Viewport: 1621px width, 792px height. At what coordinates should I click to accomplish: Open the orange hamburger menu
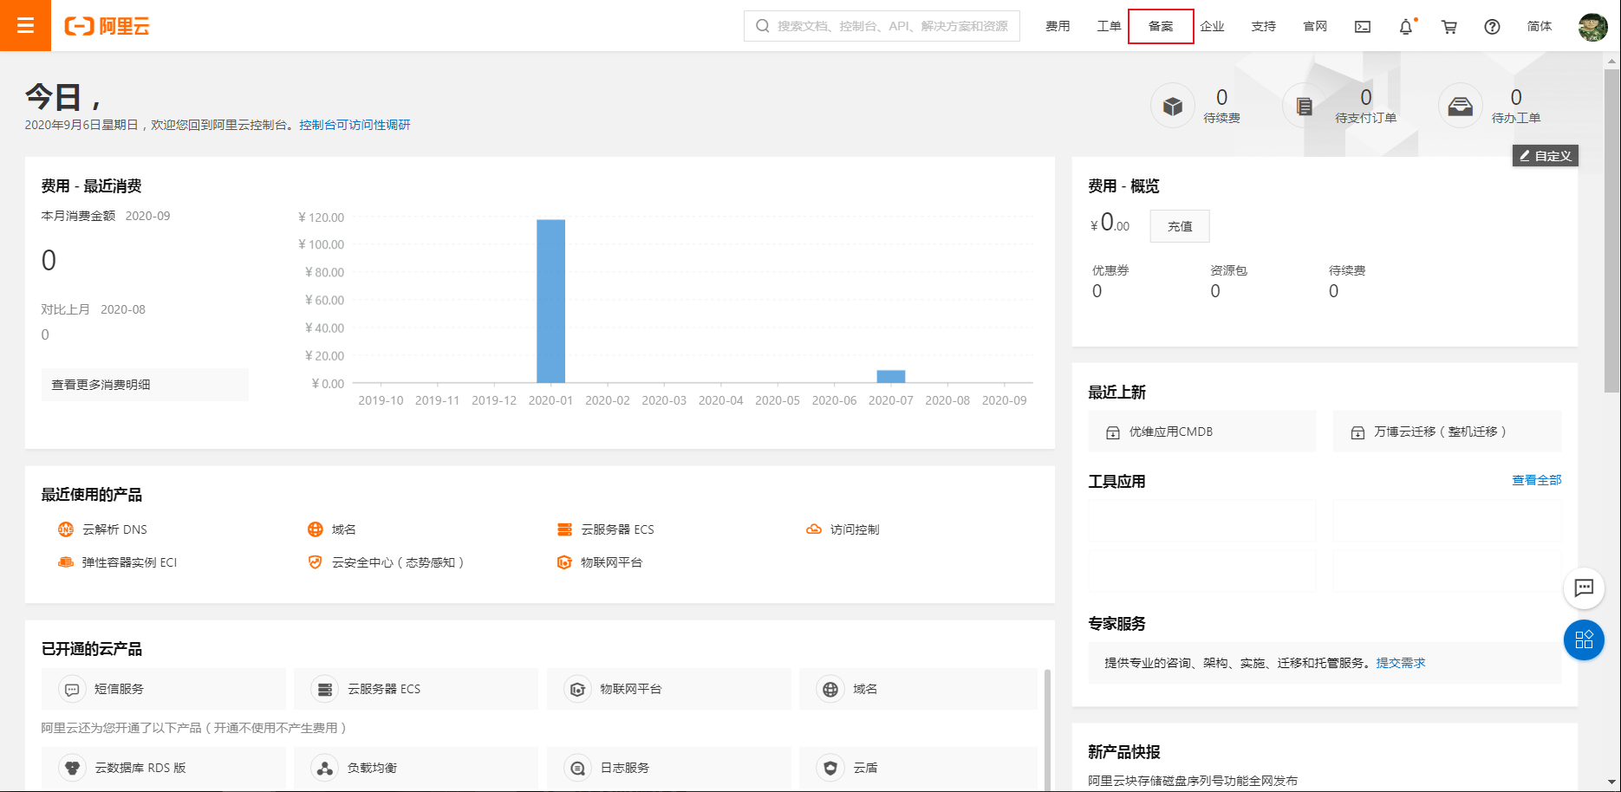25,25
